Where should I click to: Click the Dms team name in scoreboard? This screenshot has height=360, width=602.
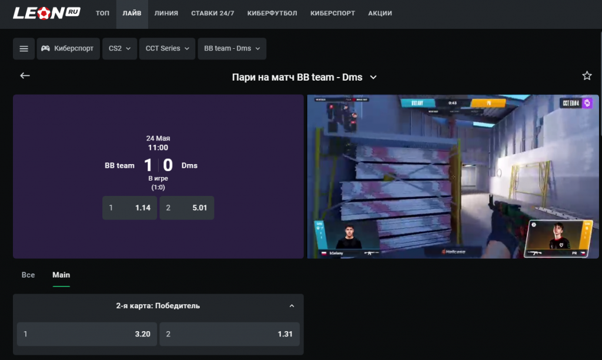pos(189,166)
